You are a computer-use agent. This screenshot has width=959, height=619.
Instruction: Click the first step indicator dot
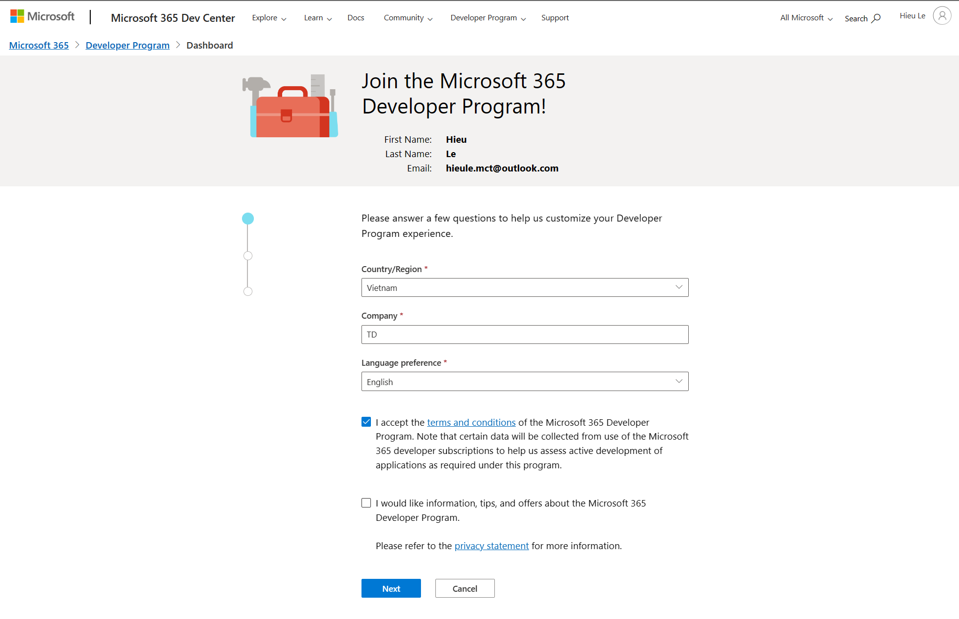248,218
